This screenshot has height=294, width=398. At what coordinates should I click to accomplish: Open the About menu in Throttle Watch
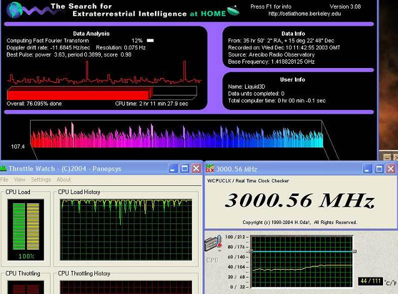coord(64,180)
